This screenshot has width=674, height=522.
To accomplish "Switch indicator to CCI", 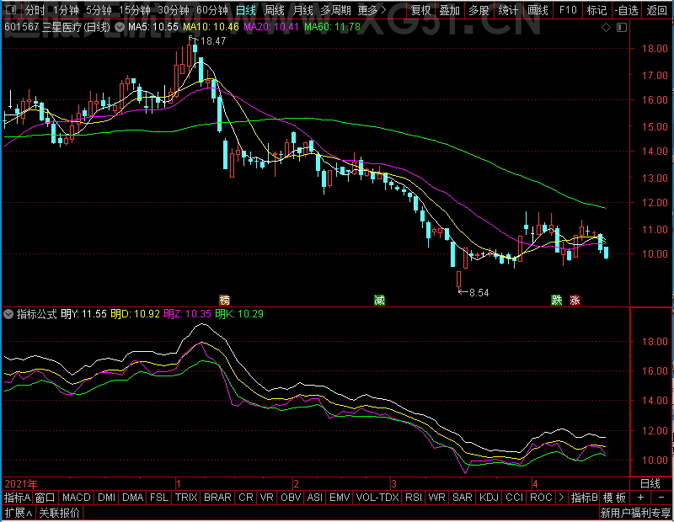I will [515, 498].
